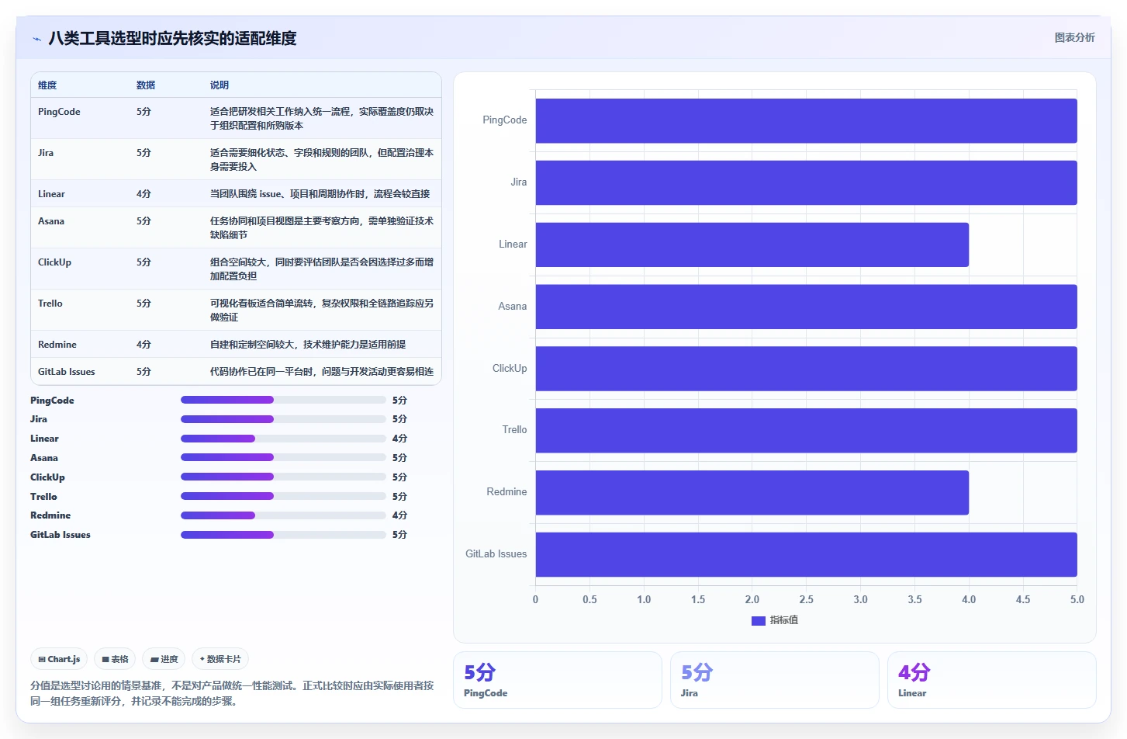Click the page title 八类工具选型时应先核实的适配维度
The width and height of the screenshot is (1127, 739).
tap(172, 39)
